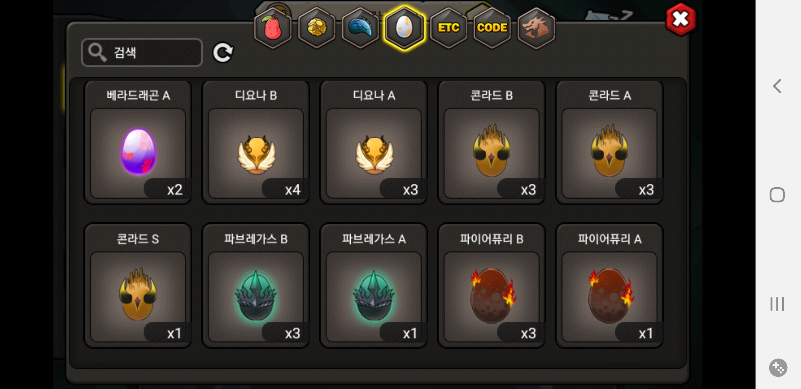Switch to the CODE tab
This screenshot has width=801, height=389.
pos(492,28)
